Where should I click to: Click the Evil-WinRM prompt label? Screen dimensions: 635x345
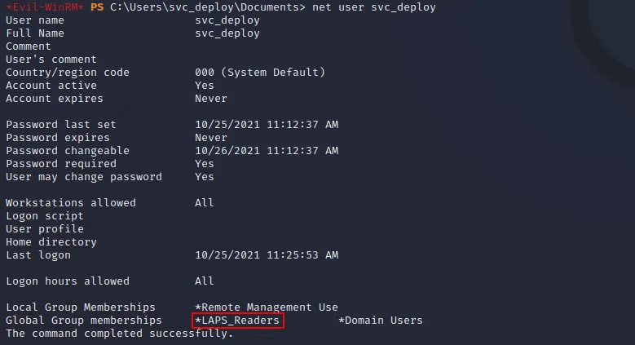(x=45, y=7)
